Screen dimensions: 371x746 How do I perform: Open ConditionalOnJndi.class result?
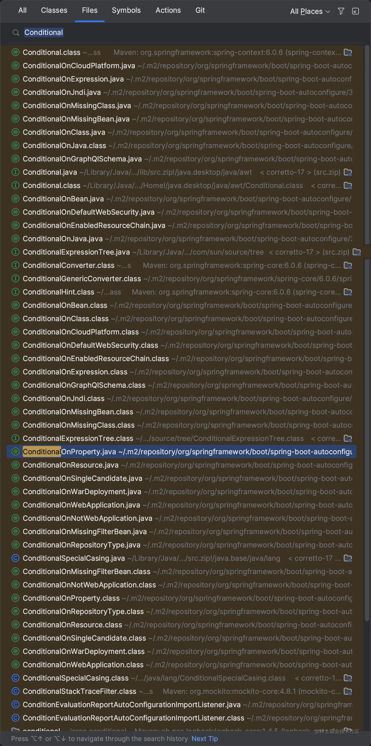(182, 399)
